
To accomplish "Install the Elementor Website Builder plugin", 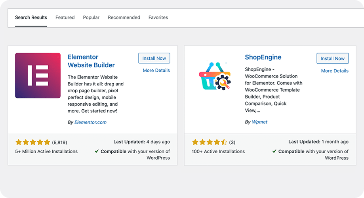I will pos(154,58).
